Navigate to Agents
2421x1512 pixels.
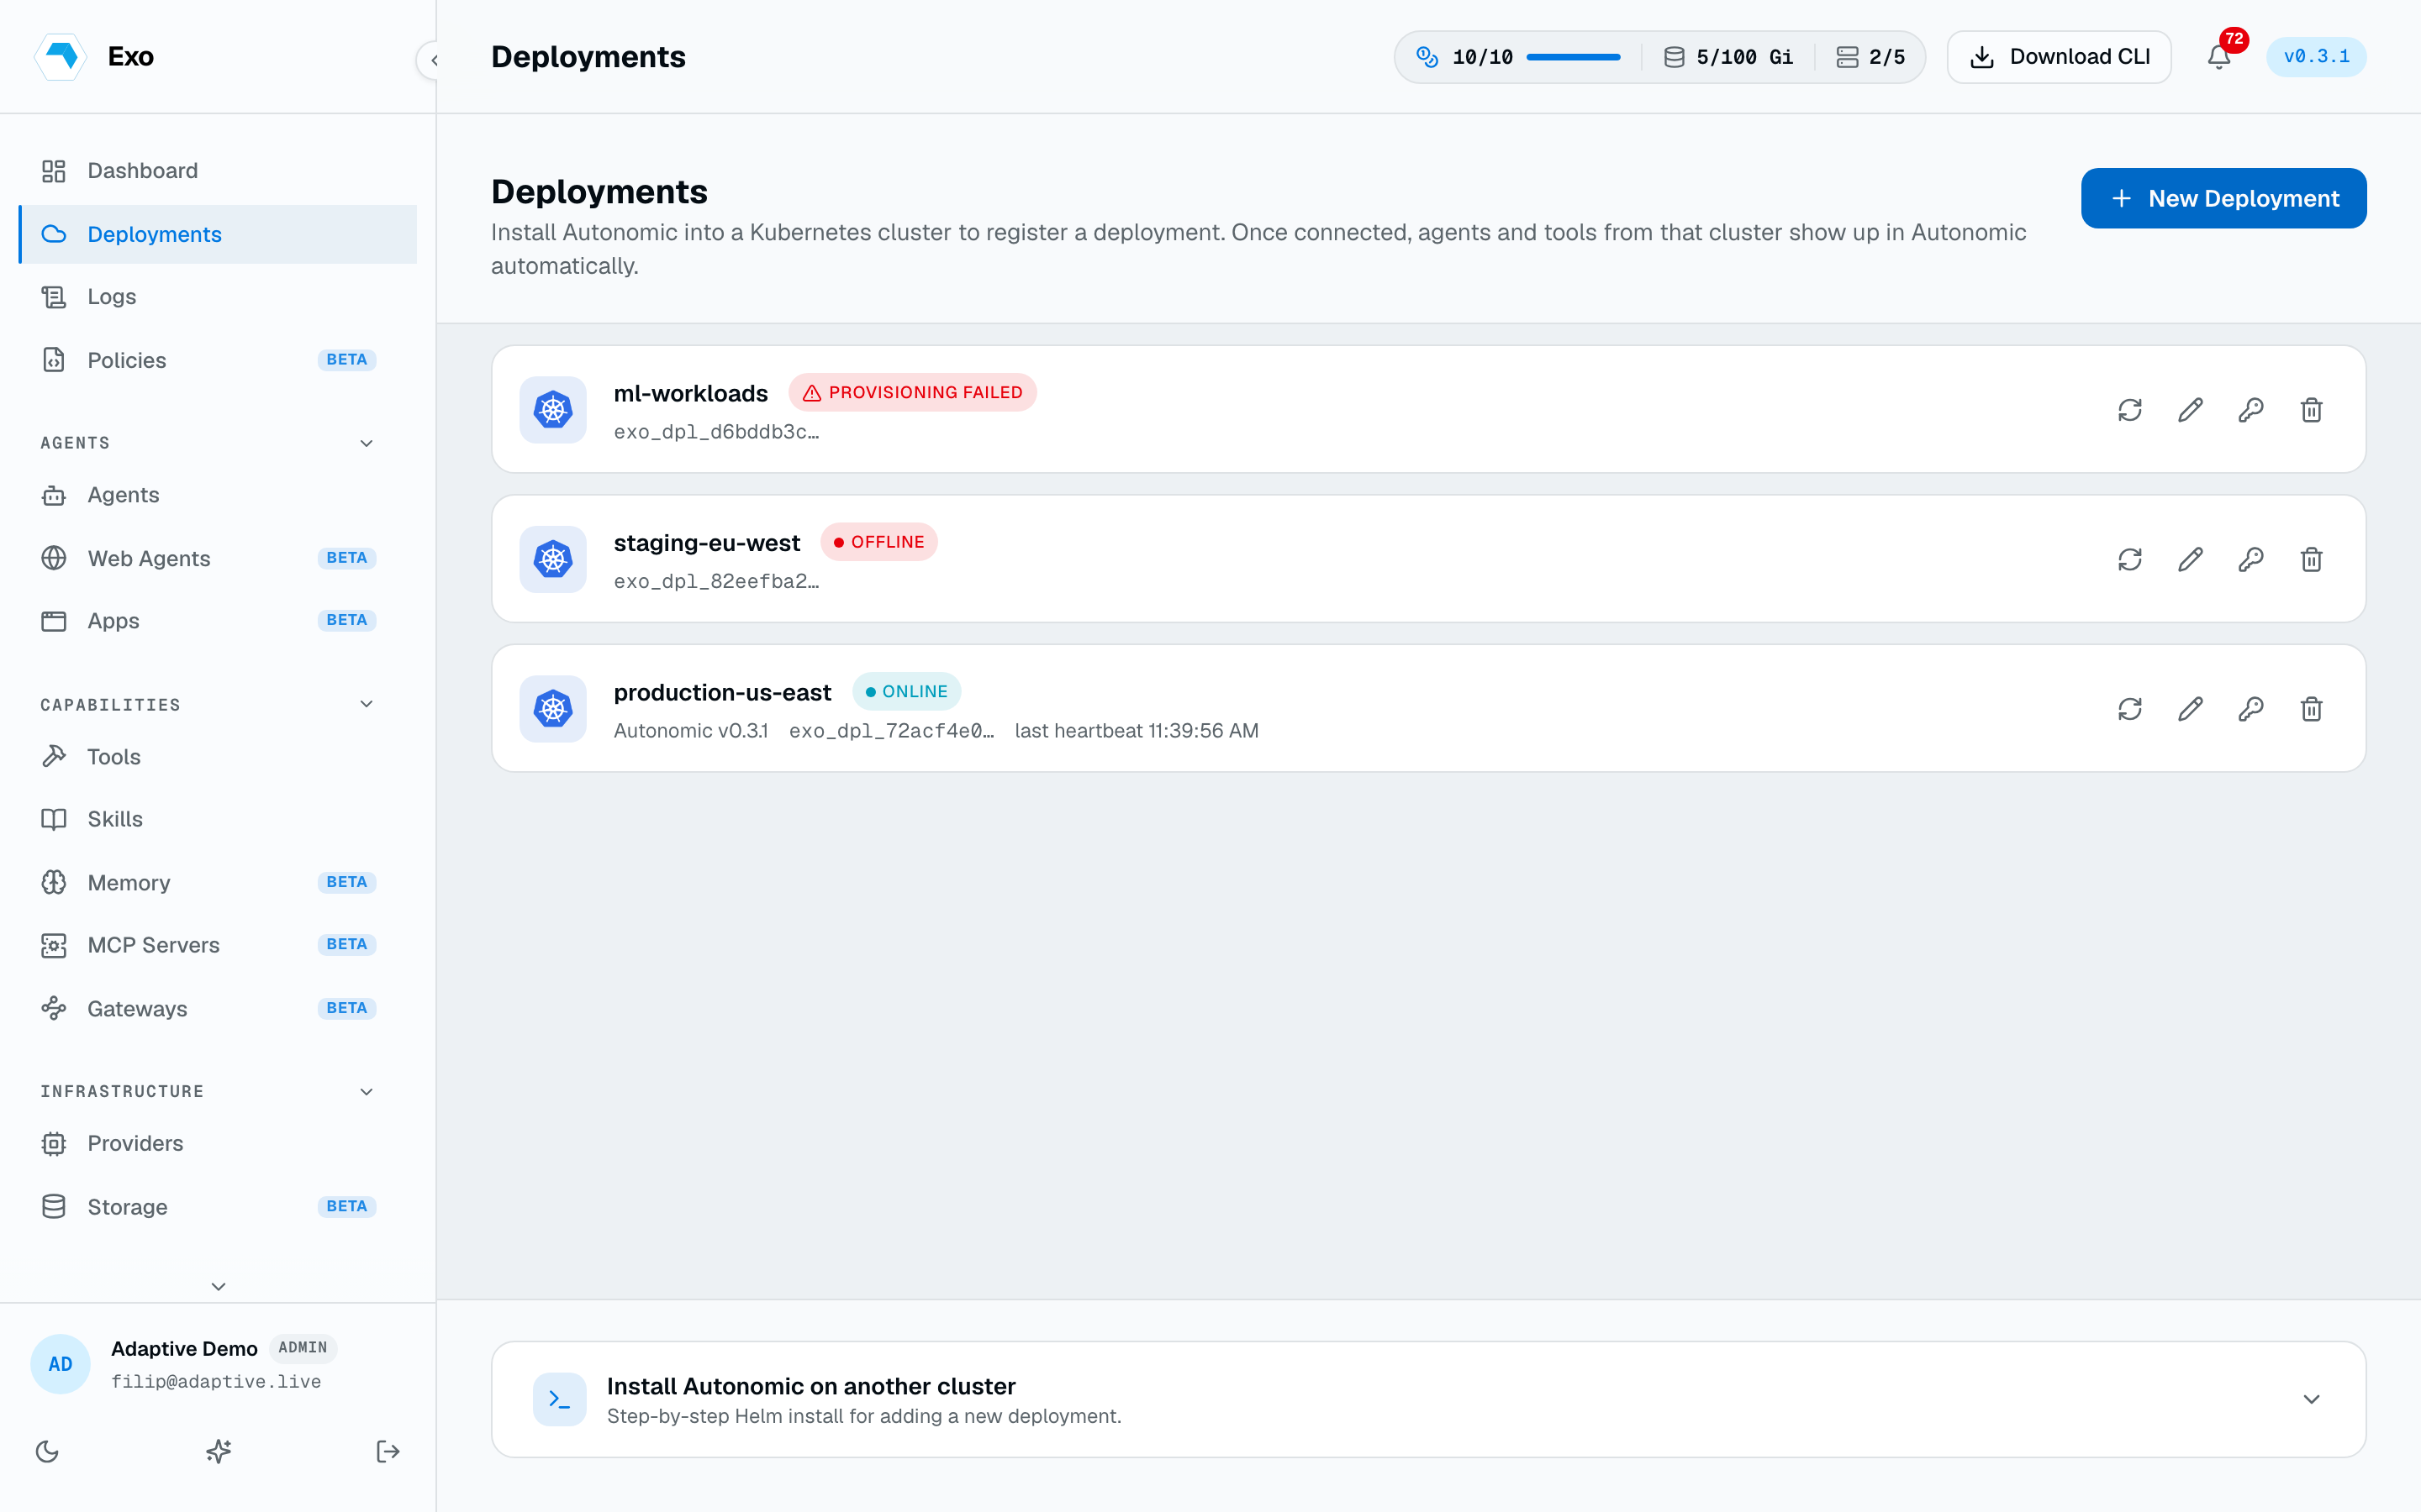[x=218, y=495]
